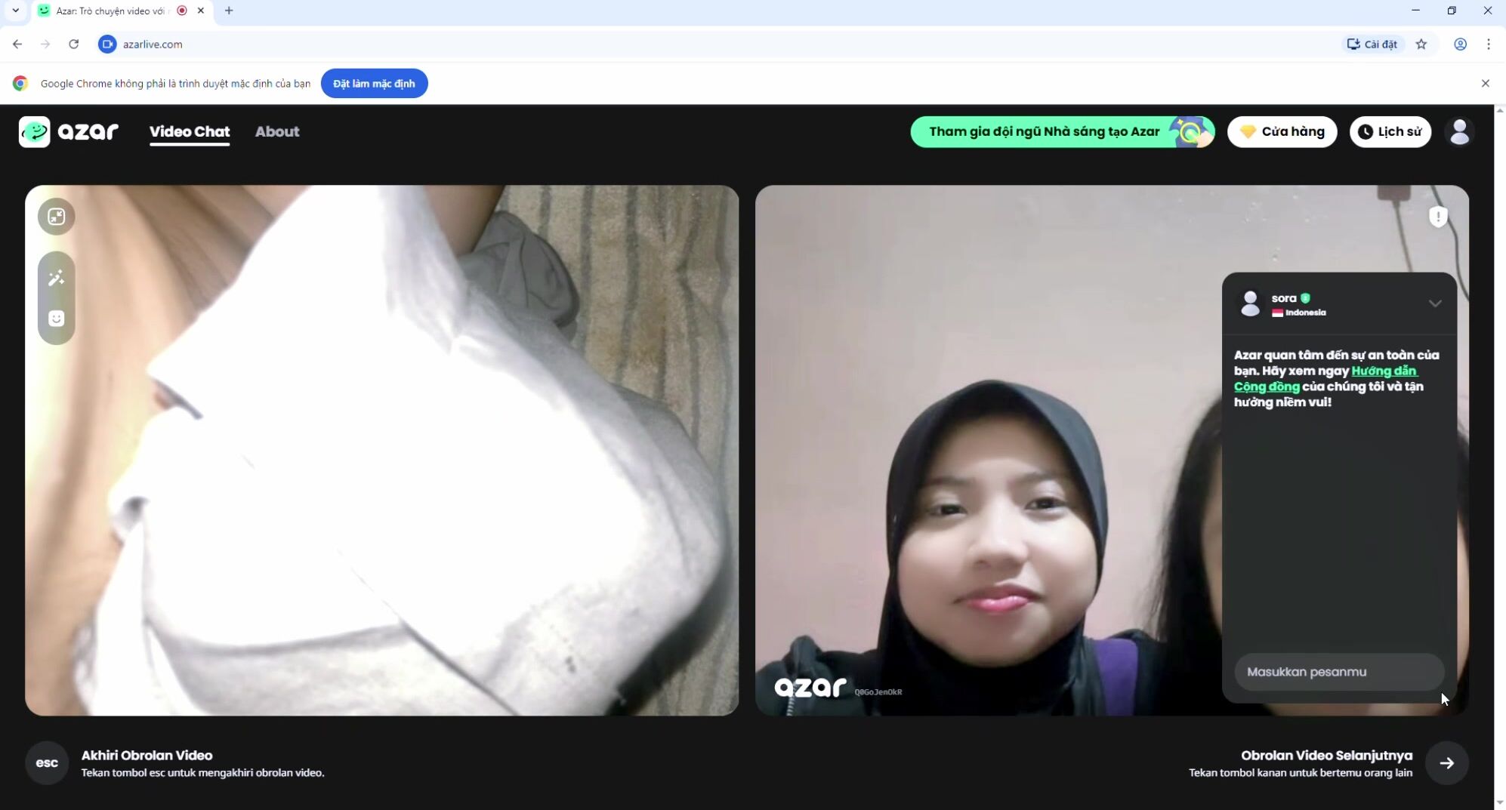The height and width of the screenshot is (810, 1506).
Task: Collapse the sora chat panel chevron
Action: [1435, 303]
